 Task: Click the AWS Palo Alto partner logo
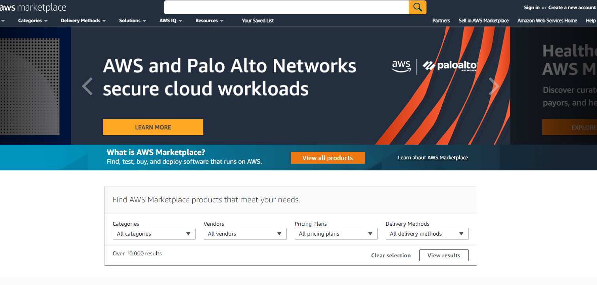coord(434,66)
